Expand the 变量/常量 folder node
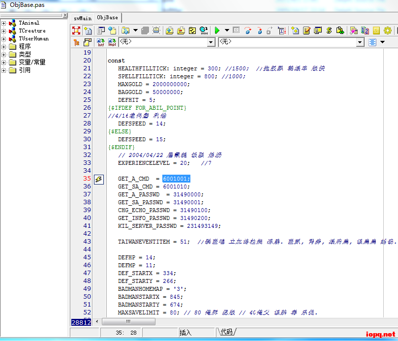Image resolution: width=398 pixels, height=341 pixels. 4,62
